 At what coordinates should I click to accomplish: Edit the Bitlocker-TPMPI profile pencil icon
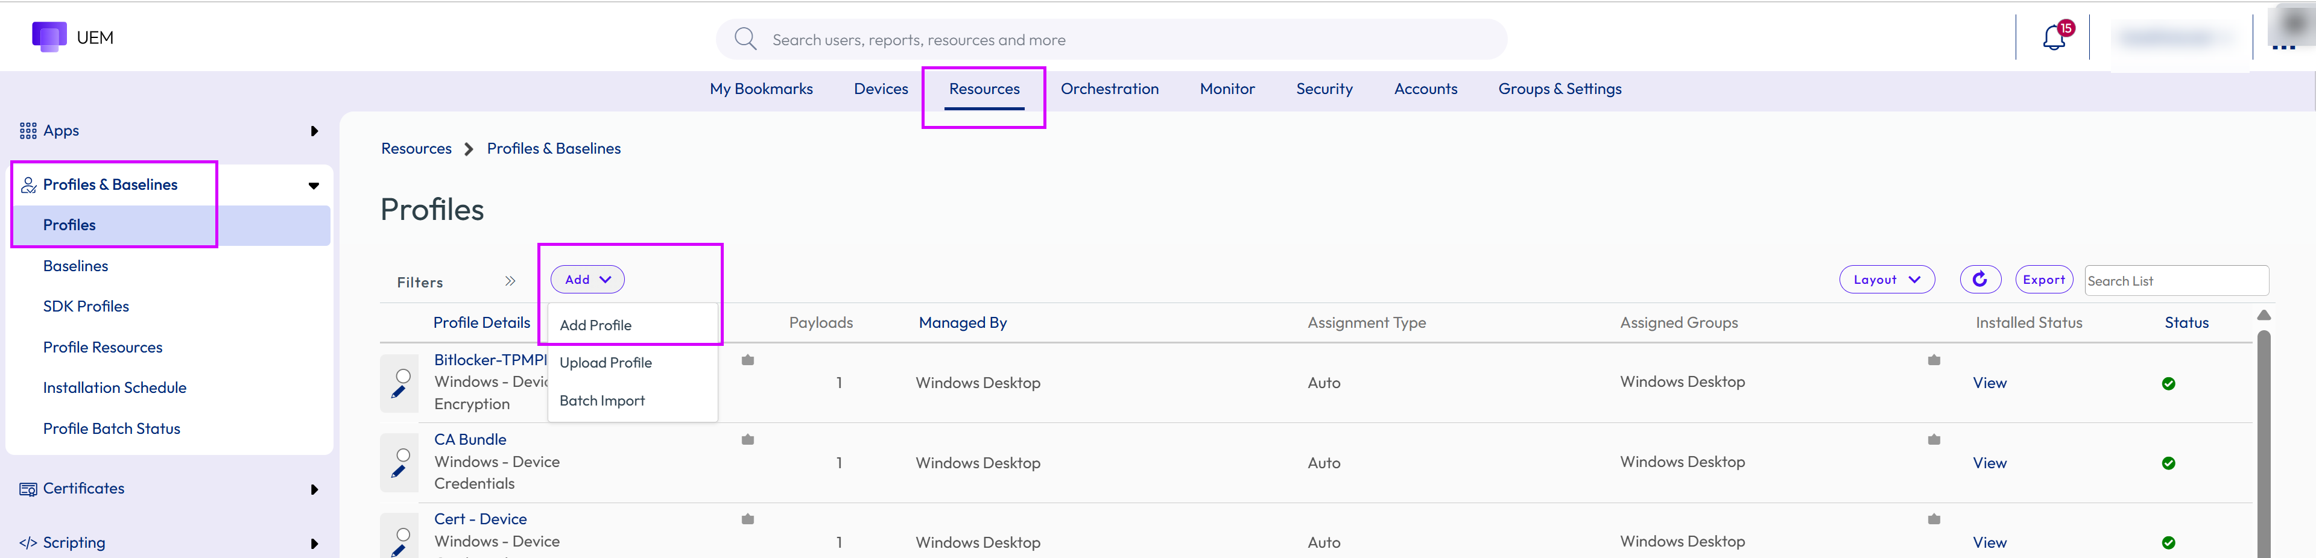click(x=398, y=393)
